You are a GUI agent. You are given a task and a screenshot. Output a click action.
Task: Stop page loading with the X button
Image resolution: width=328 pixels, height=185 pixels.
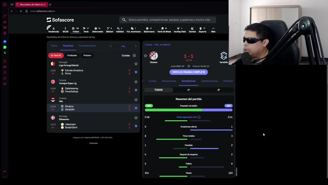pos(21,11)
